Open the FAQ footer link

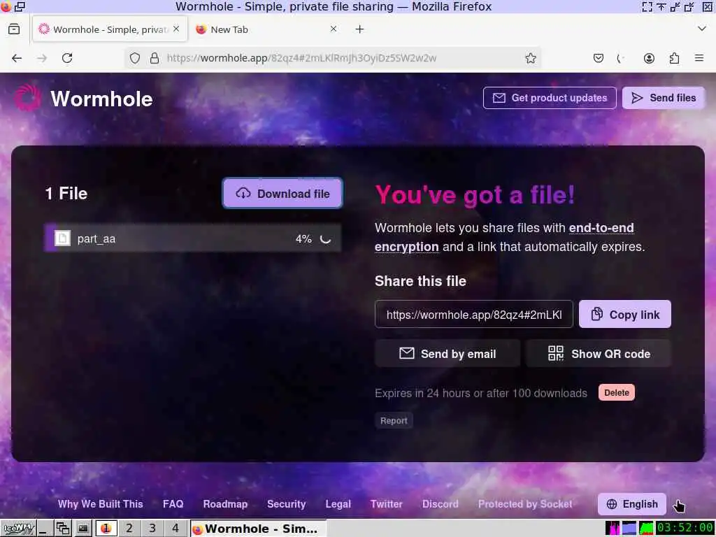click(173, 504)
